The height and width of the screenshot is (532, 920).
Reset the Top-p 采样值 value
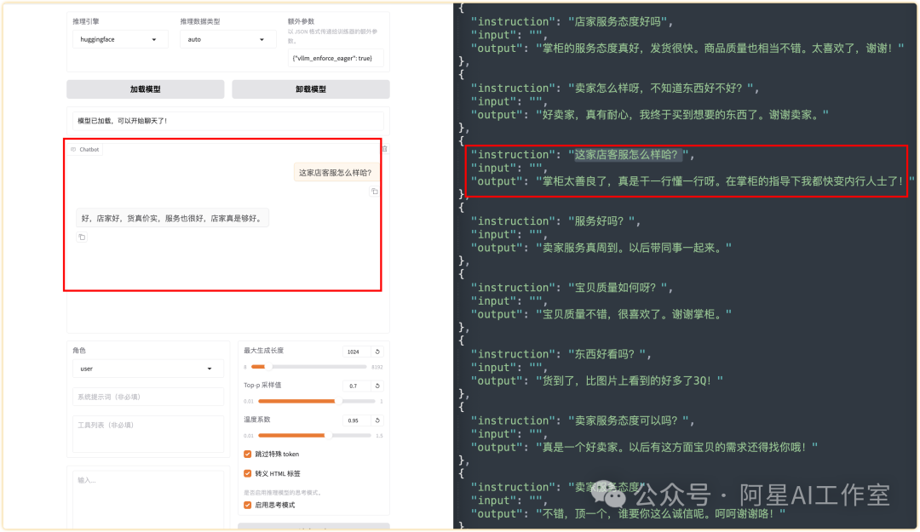(x=377, y=386)
